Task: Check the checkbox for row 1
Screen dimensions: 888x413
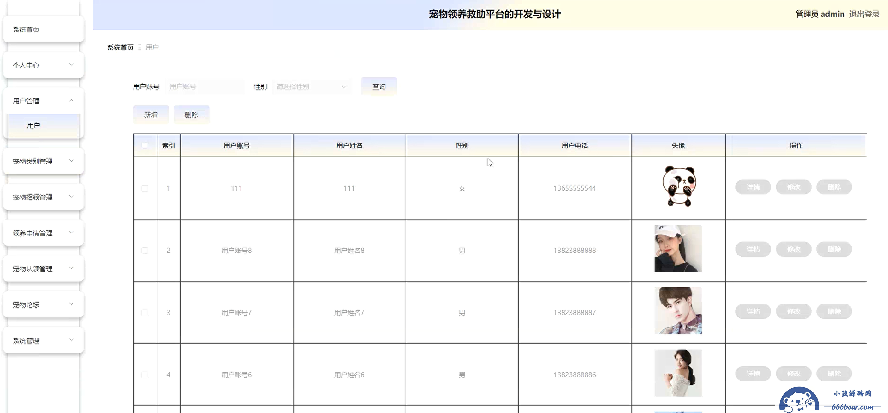Action: (x=145, y=188)
